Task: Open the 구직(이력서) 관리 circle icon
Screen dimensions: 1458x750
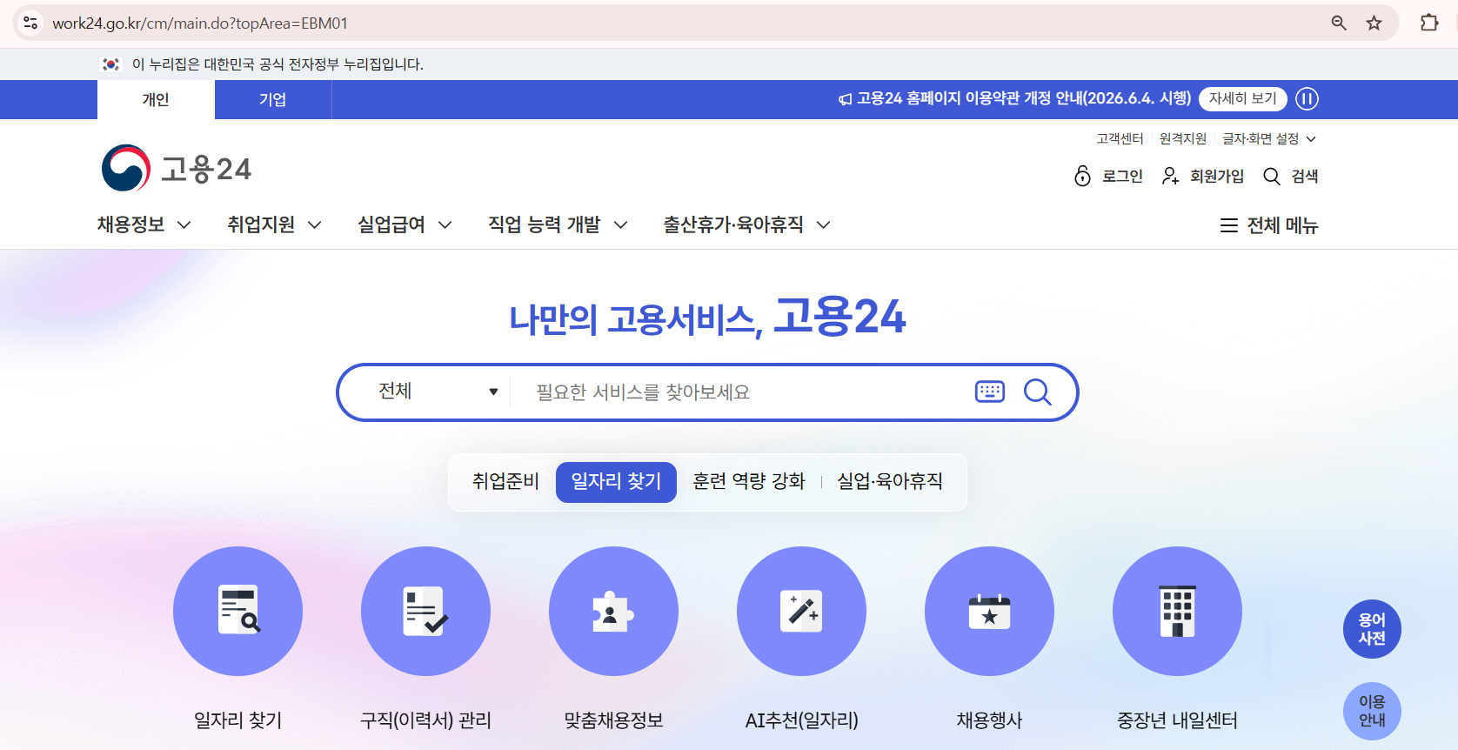Action: click(425, 611)
